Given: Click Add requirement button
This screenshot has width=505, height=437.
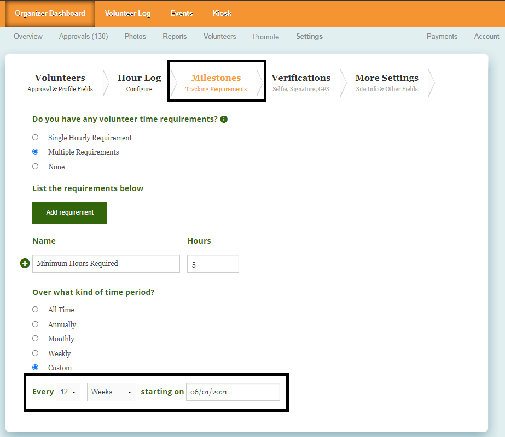Looking at the screenshot, I should click(69, 213).
